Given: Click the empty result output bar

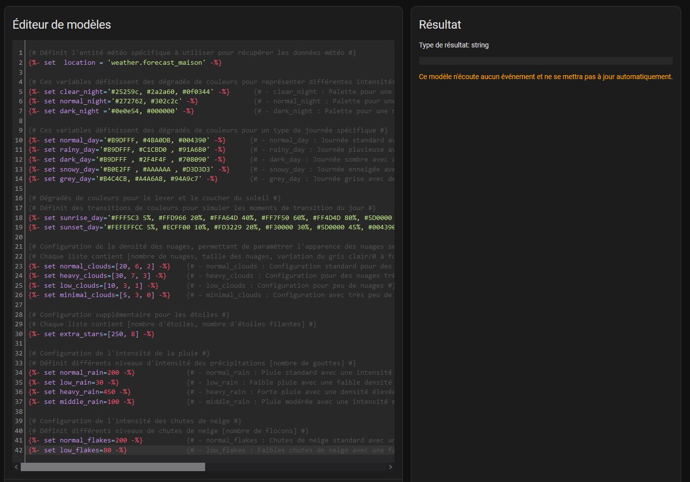Looking at the screenshot, I should point(546,61).
